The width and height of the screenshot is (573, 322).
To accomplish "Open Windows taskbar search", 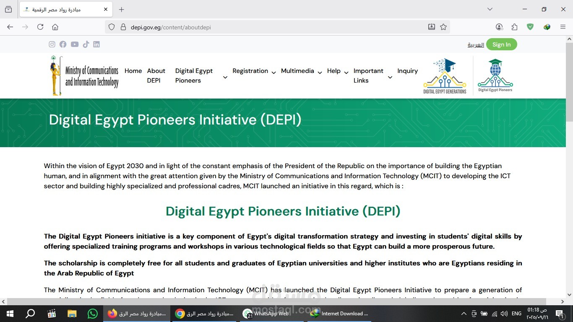I will pyautogui.click(x=30, y=314).
